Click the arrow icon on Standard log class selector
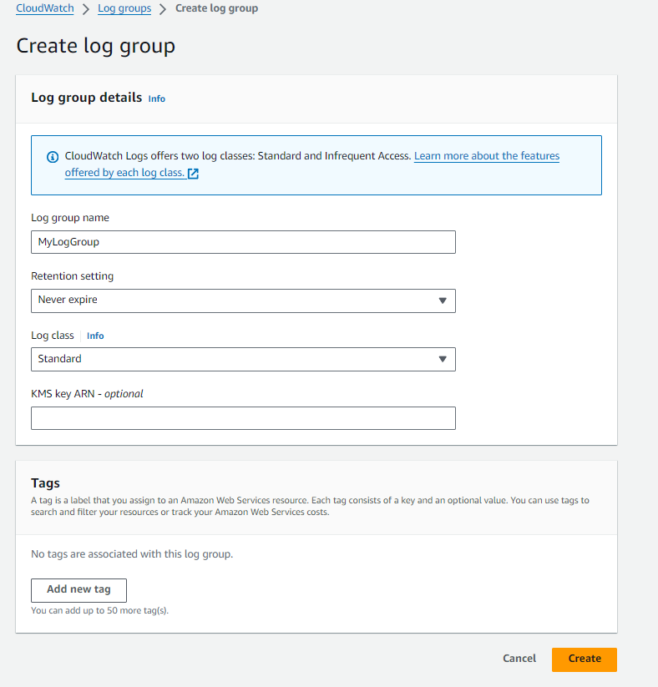This screenshot has width=658, height=687. click(443, 359)
